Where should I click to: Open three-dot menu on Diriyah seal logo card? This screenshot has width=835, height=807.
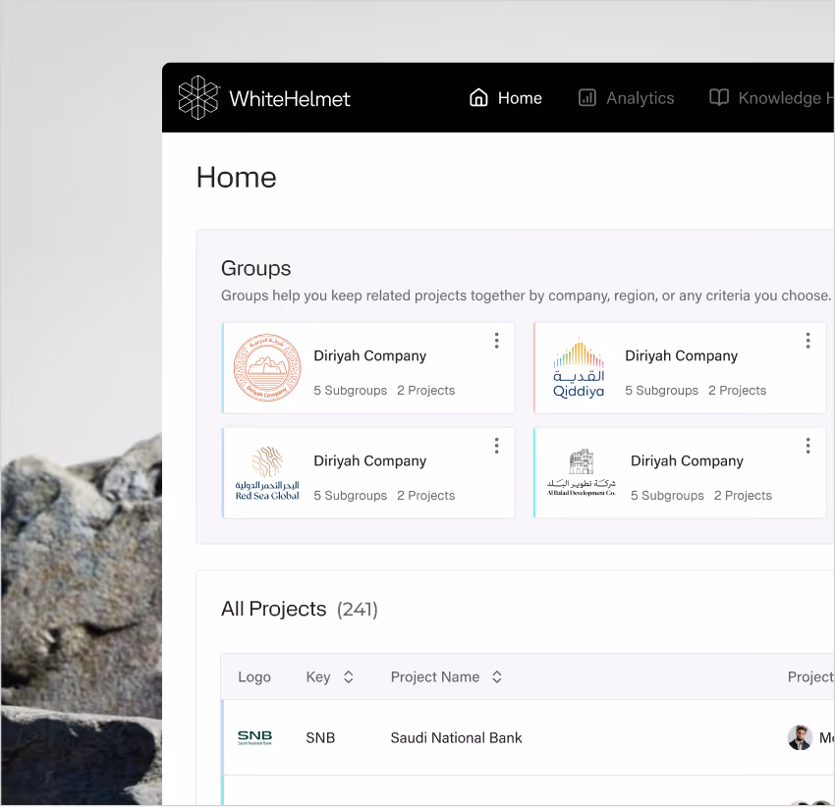coord(496,341)
